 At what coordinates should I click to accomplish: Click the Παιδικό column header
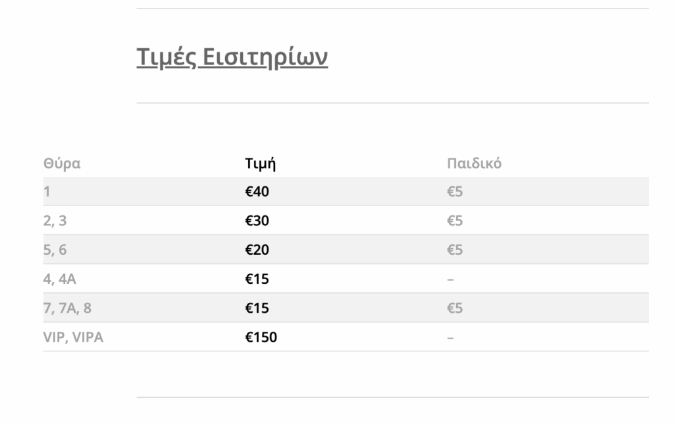(474, 163)
